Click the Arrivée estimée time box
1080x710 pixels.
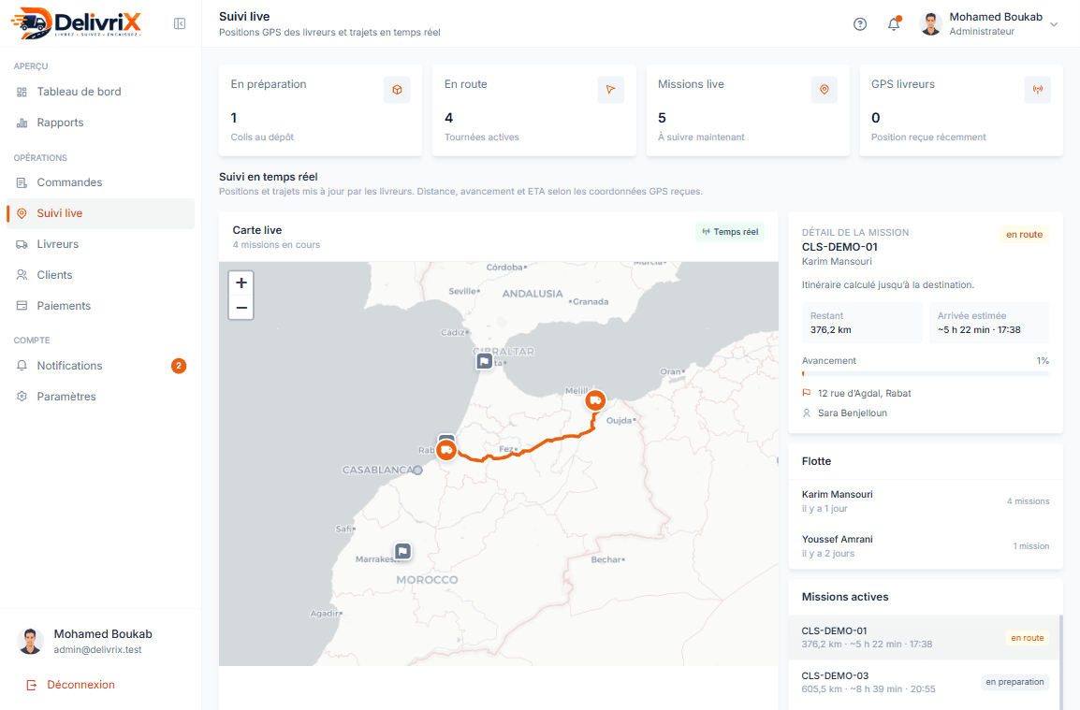(x=989, y=323)
